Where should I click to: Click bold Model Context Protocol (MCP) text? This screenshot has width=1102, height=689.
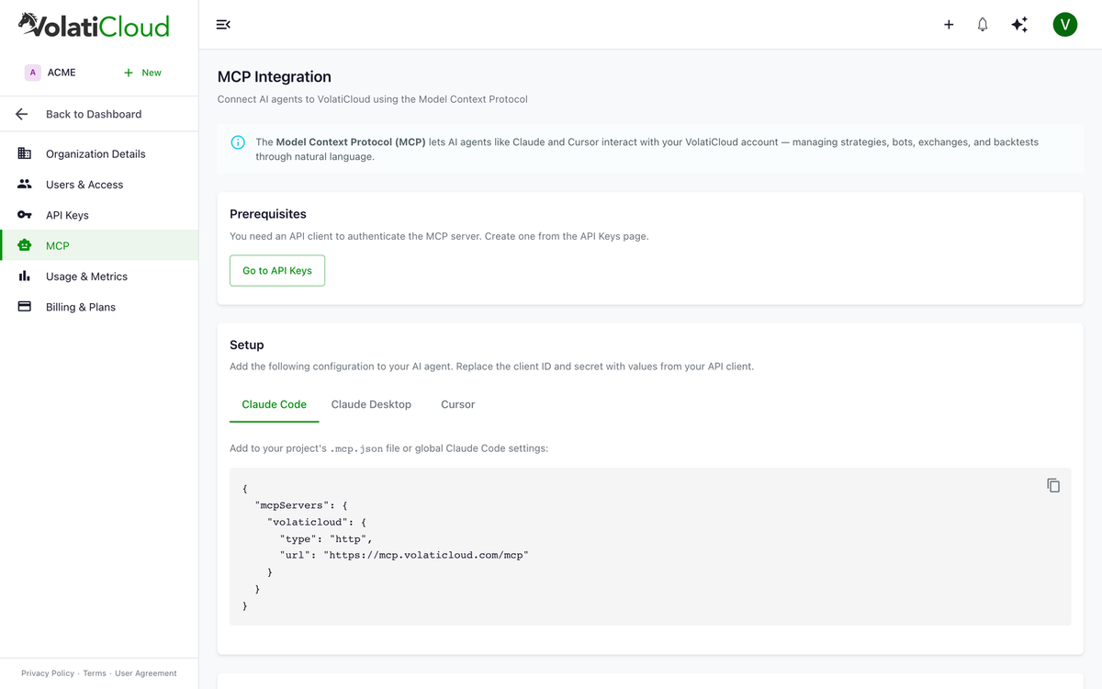click(x=351, y=142)
